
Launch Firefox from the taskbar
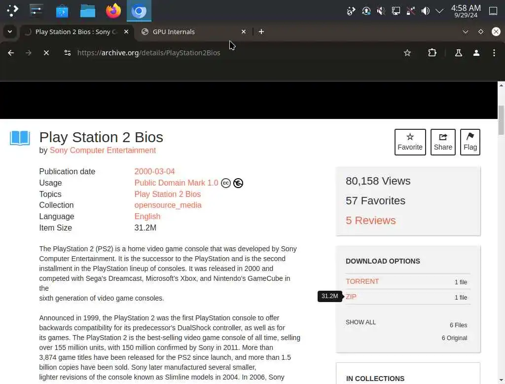tap(113, 11)
